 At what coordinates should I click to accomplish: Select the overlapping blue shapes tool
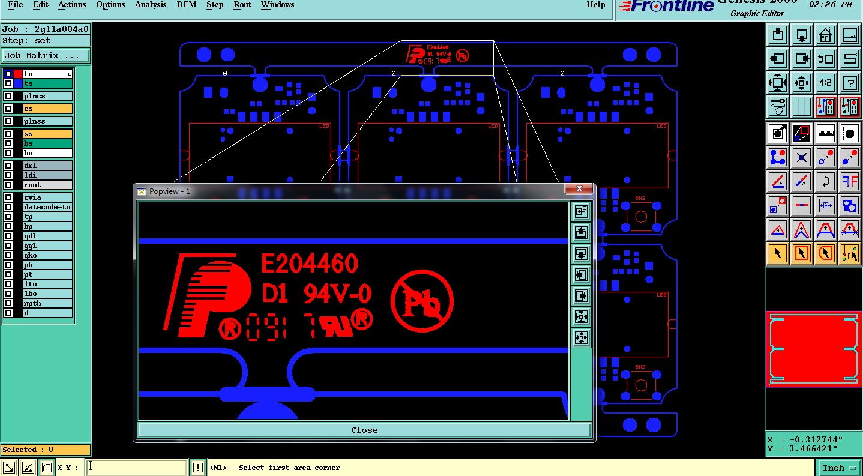click(x=849, y=205)
